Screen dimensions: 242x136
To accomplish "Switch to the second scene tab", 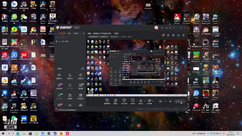I will click(69, 34).
